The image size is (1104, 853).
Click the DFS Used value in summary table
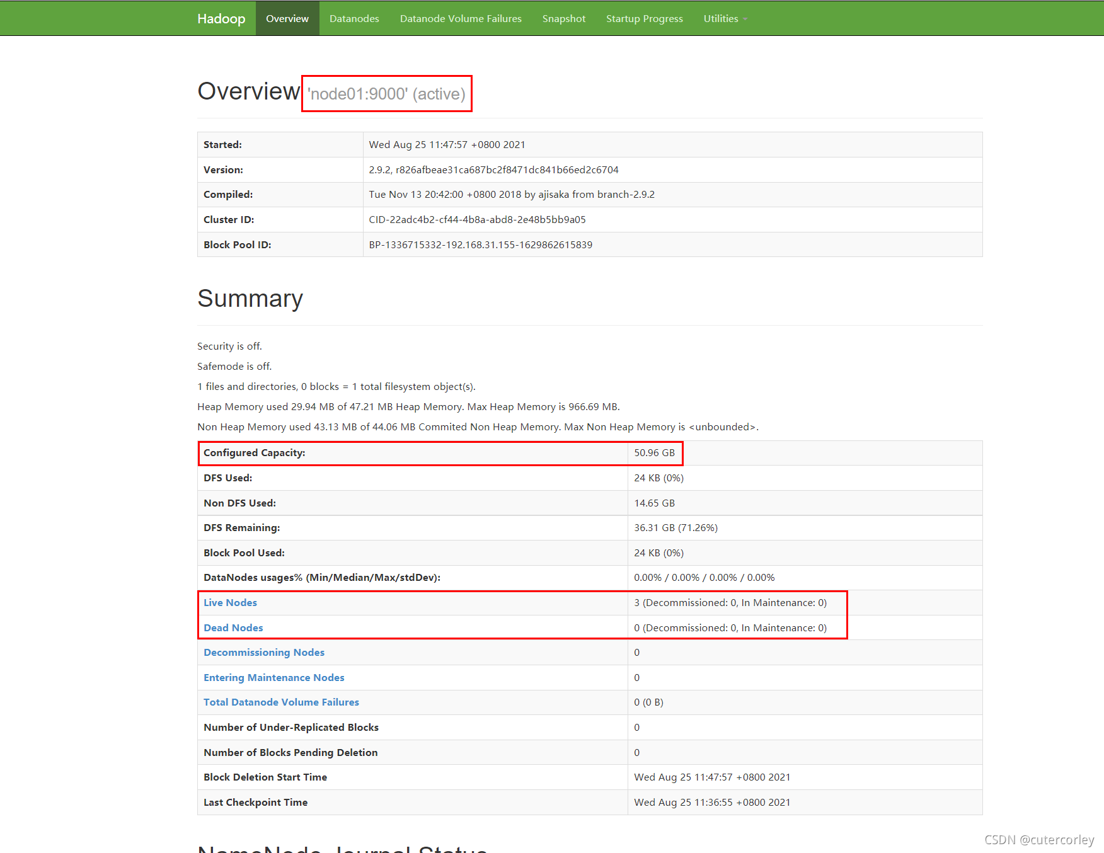pyautogui.click(x=659, y=478)
